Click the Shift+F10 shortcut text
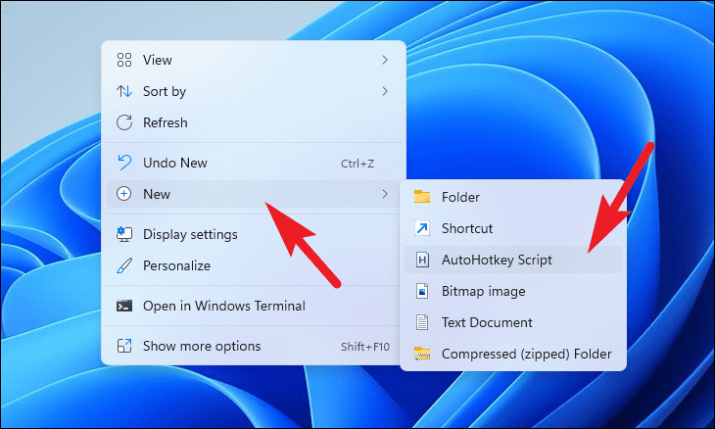The image size is (715, 429). pyautogui.click(x=365, y=347)
